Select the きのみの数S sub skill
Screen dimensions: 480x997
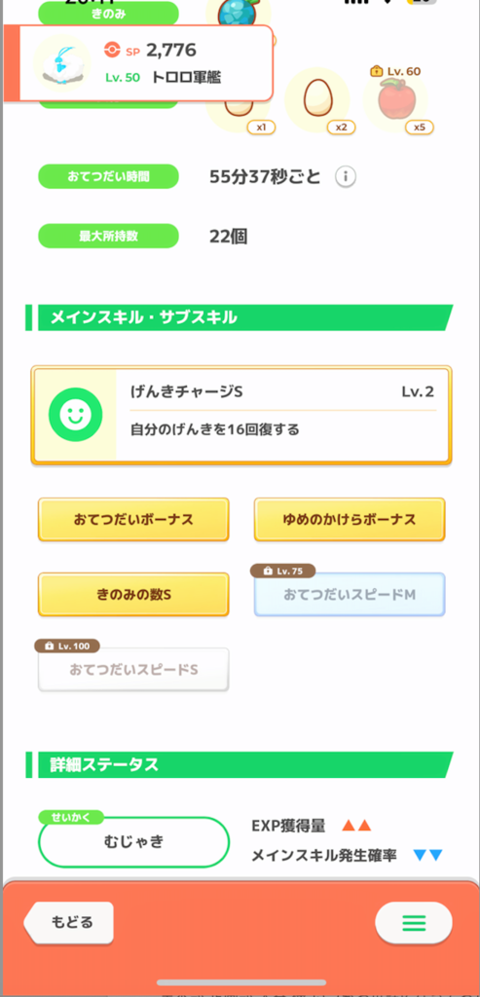(133, 595)
